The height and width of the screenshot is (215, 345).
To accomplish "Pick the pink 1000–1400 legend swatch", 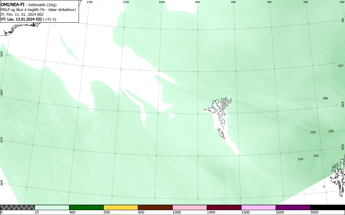I will (x=190, y=207).
